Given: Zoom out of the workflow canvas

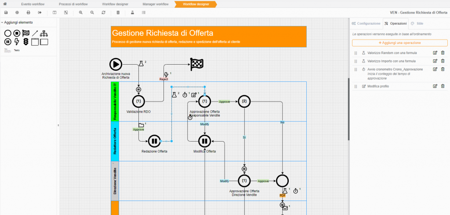Looking at the screenshot, I should click(92, 13).
